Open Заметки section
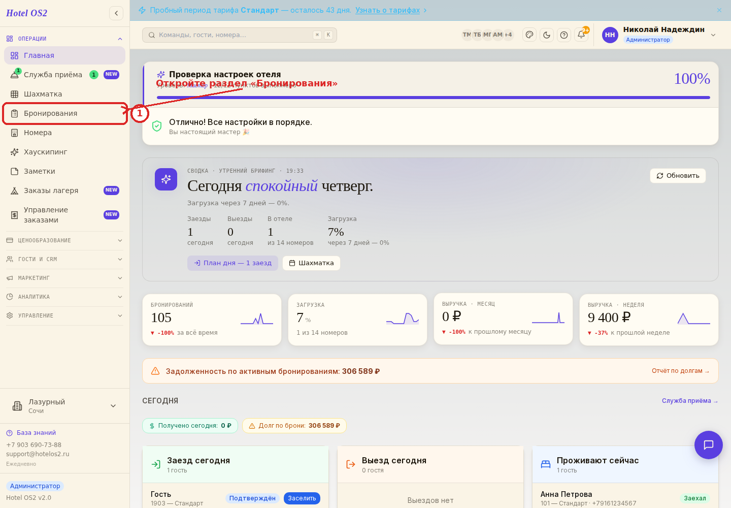Viewport: 731px width, 508px height. pos(64,171)
